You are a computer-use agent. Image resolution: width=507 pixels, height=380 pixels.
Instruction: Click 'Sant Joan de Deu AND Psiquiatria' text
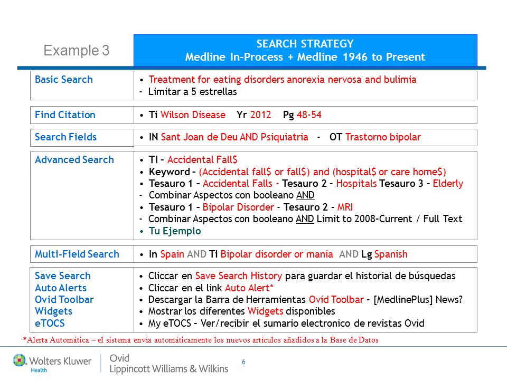(234, 137)
